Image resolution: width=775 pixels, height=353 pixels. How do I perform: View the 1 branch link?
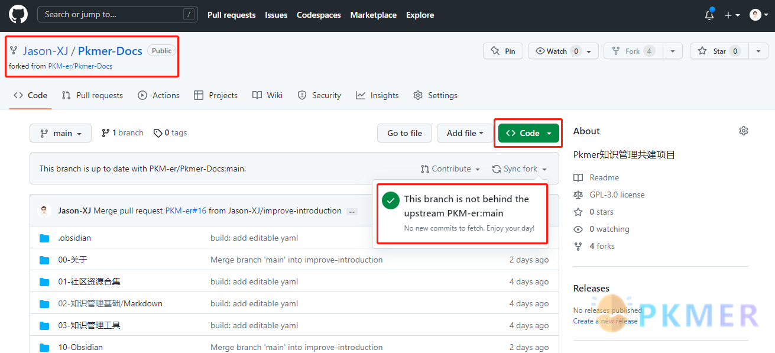click(122, 133)
